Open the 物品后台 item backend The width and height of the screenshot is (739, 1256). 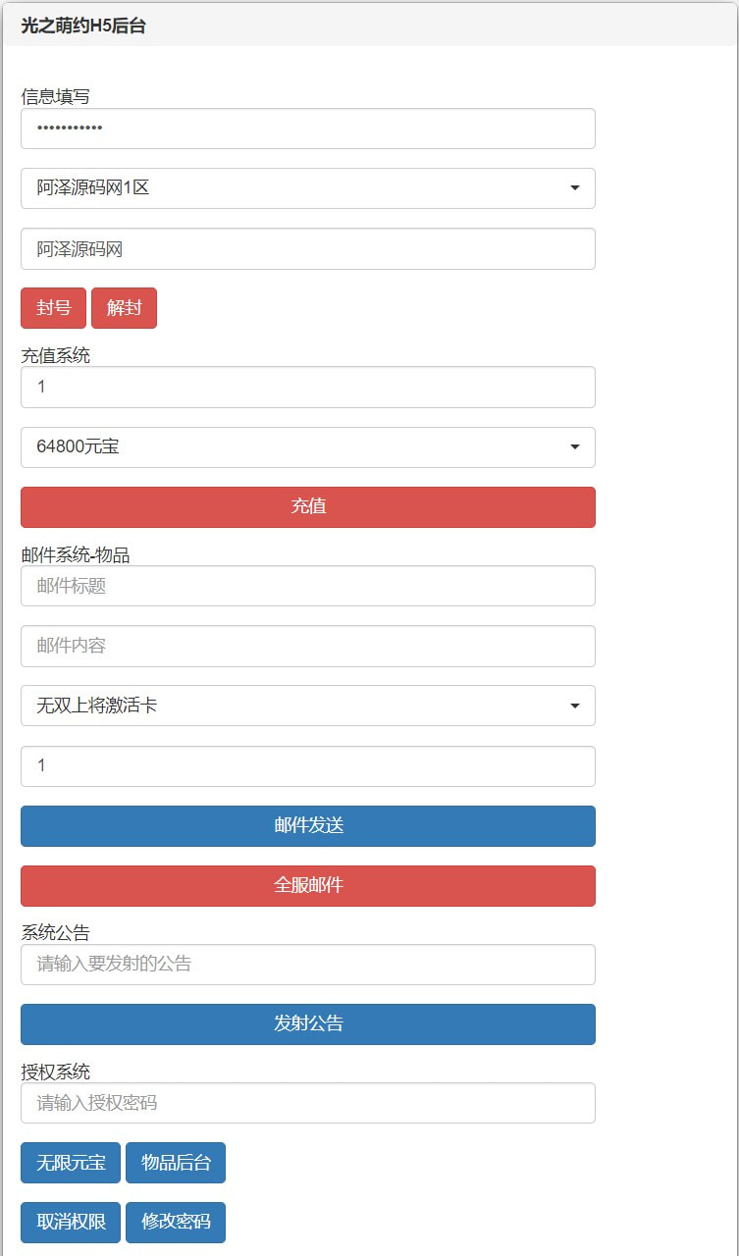pos(176,1162)
